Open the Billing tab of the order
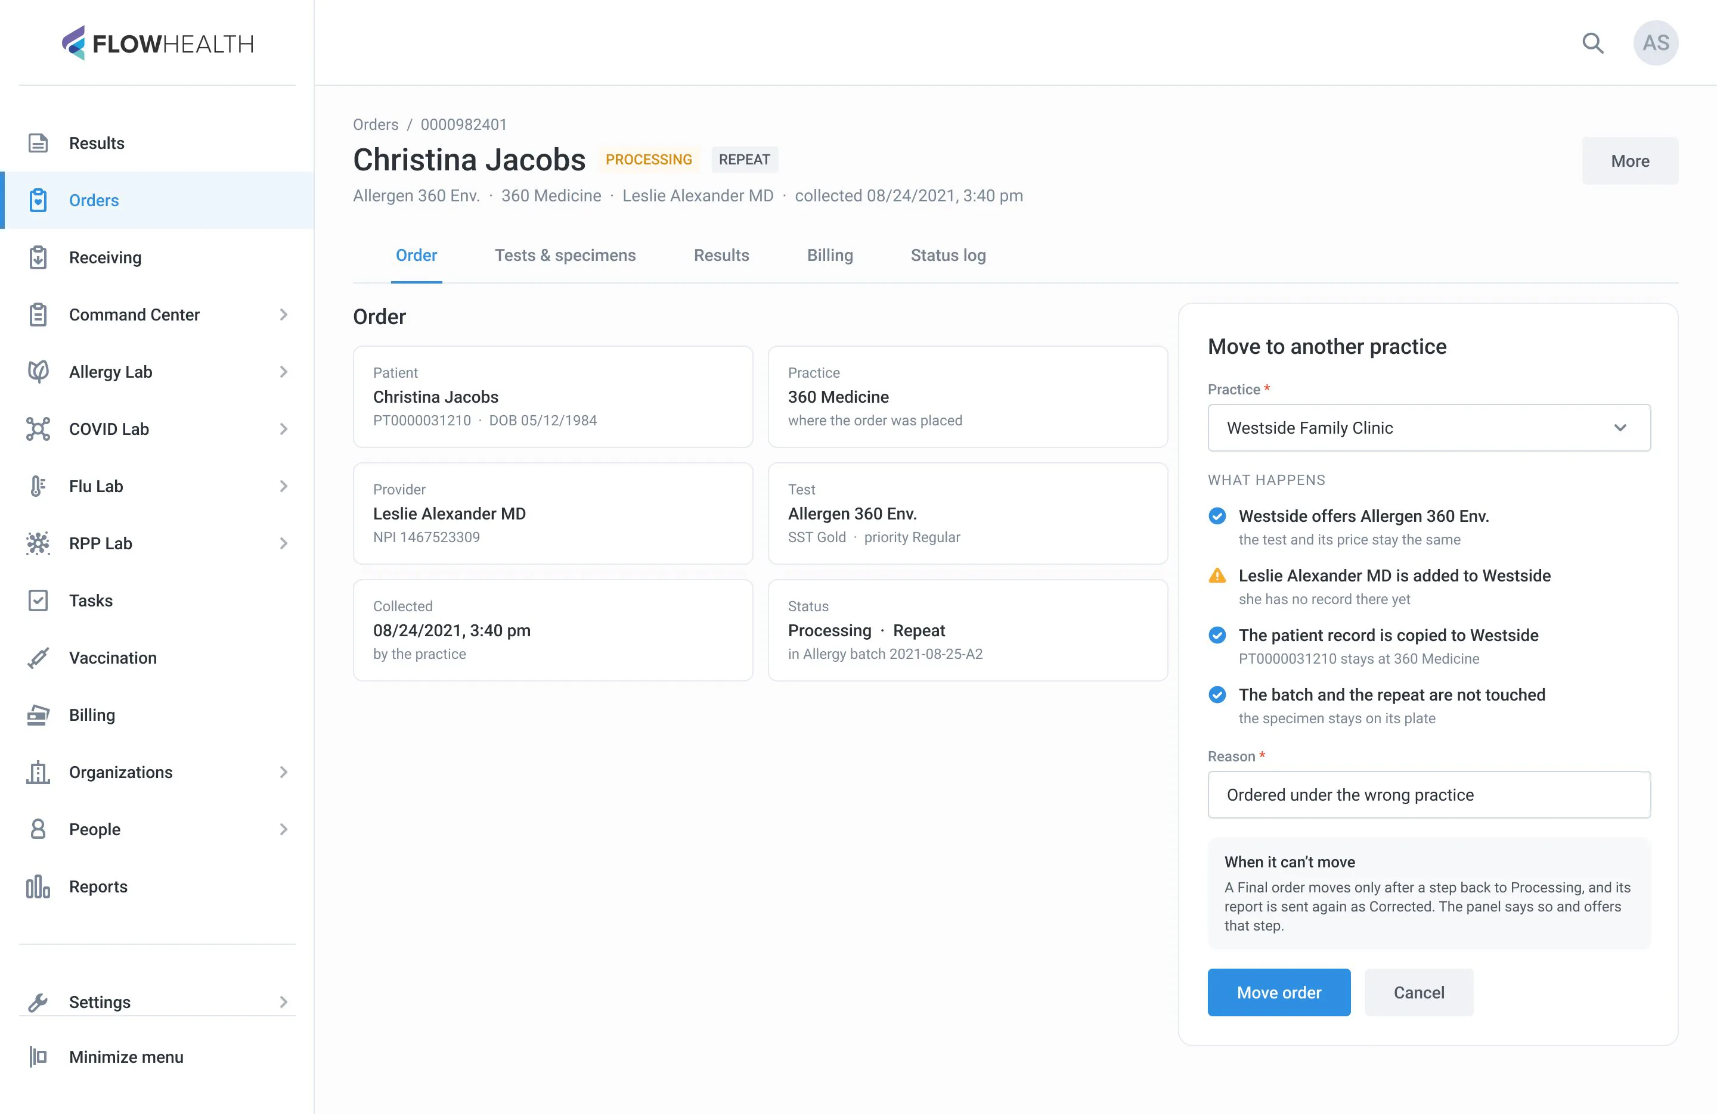The image size is (1717, 1114). click(830, 255)
